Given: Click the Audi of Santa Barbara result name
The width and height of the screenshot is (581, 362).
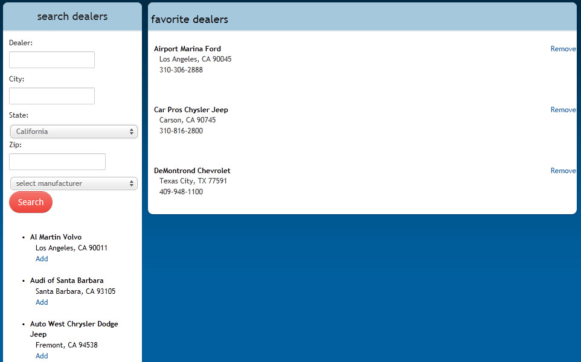Looking at the screenshot, I should click(67, 281).
